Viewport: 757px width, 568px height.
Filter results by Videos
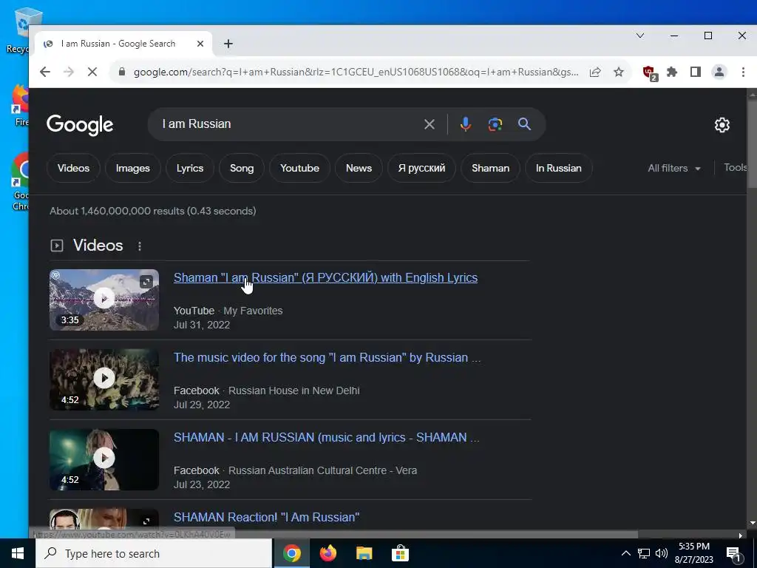coord(73,168)
